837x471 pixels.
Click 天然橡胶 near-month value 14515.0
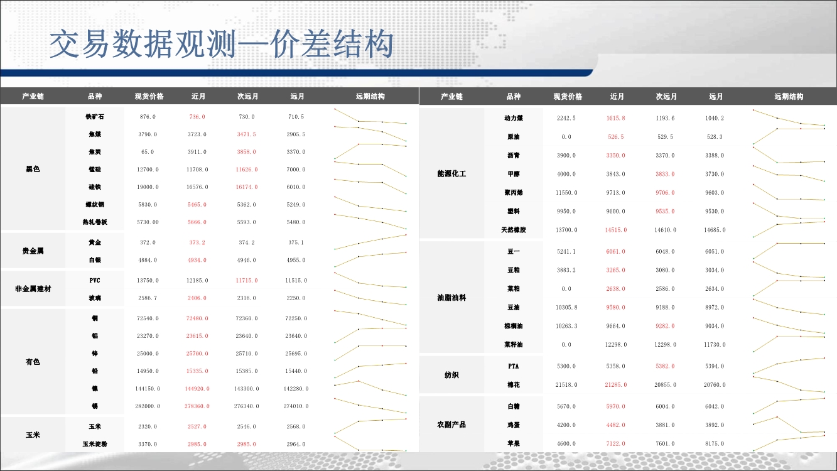coord(616,230)
